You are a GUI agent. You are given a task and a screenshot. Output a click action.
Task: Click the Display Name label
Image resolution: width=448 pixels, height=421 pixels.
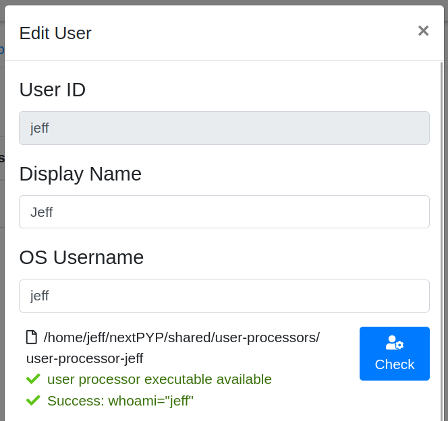click(x=80, y=174)
